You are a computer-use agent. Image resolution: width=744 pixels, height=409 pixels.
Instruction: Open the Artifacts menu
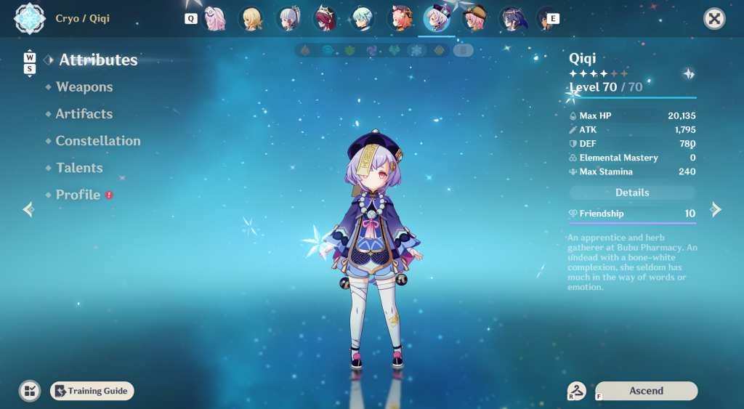coord(84,114)
